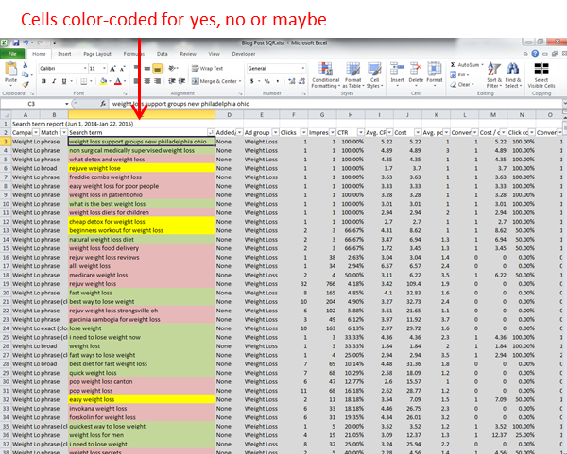Switch to the Page Layout tab
The height and width of the screenshot is (454, 567).
[97, 54]
